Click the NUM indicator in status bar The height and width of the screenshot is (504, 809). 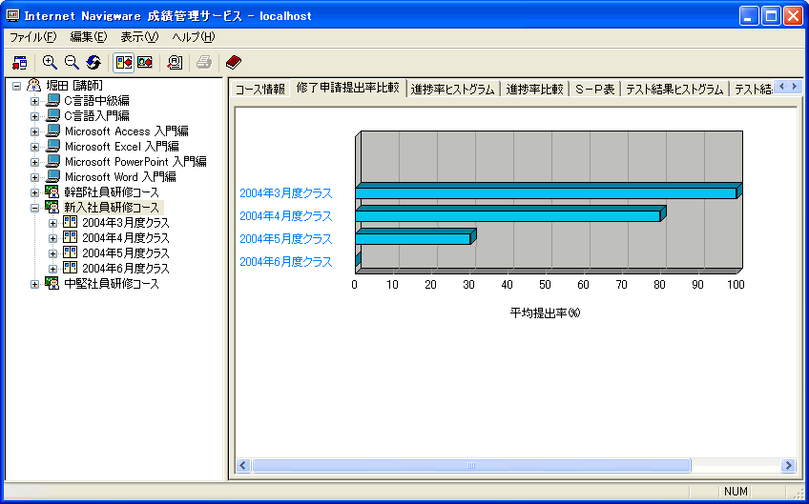pyautogui.click(x=736, y=491)
